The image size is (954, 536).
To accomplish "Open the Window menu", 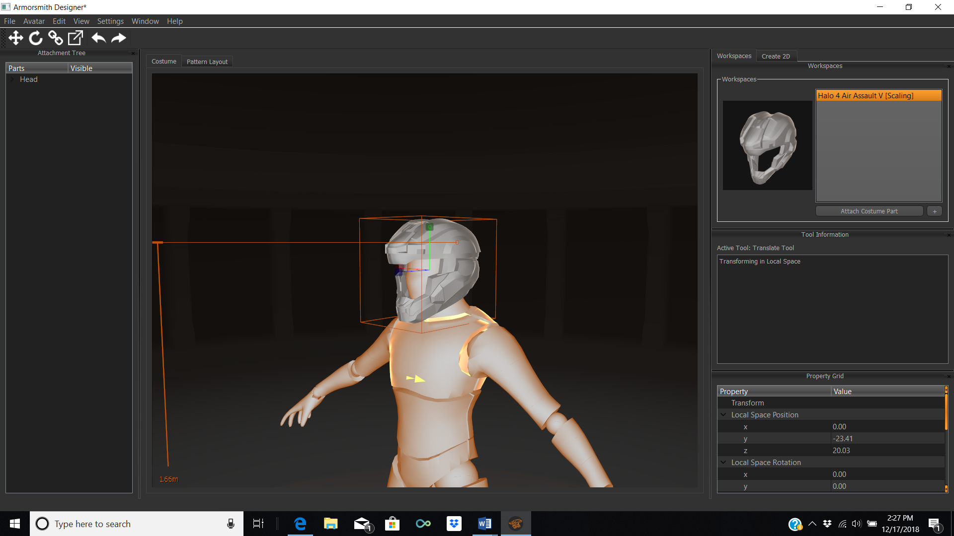I will (x=145, y=21).
